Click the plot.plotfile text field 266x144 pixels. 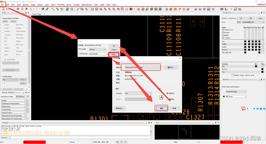click(97, 54)
